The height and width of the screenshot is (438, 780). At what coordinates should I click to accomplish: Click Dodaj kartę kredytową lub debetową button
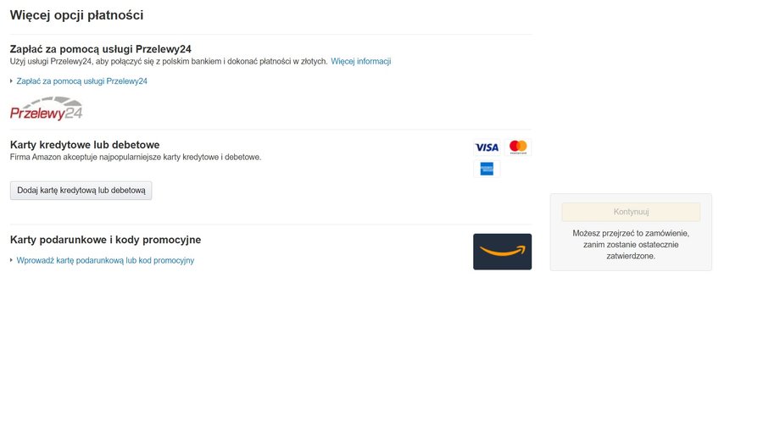tap(81, 191)
